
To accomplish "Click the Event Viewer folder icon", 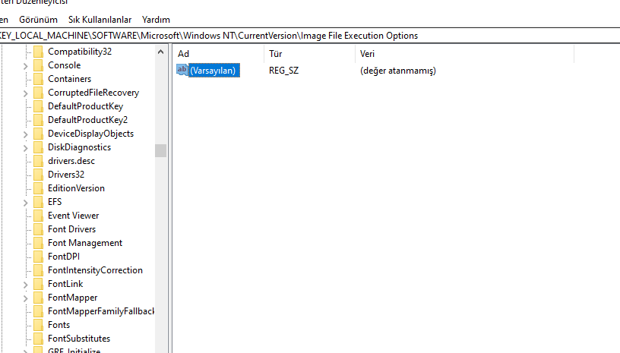I will pos(38,216).
